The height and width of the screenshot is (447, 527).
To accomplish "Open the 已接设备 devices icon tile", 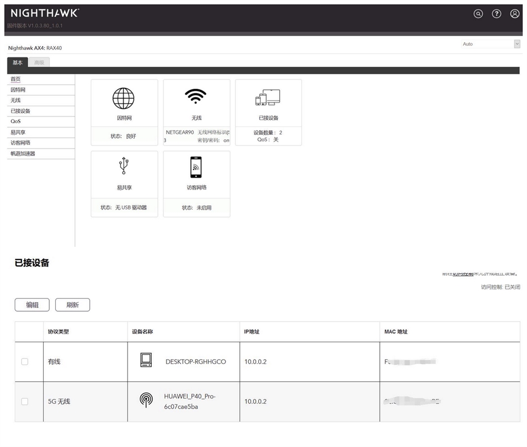I will [268, 98].
